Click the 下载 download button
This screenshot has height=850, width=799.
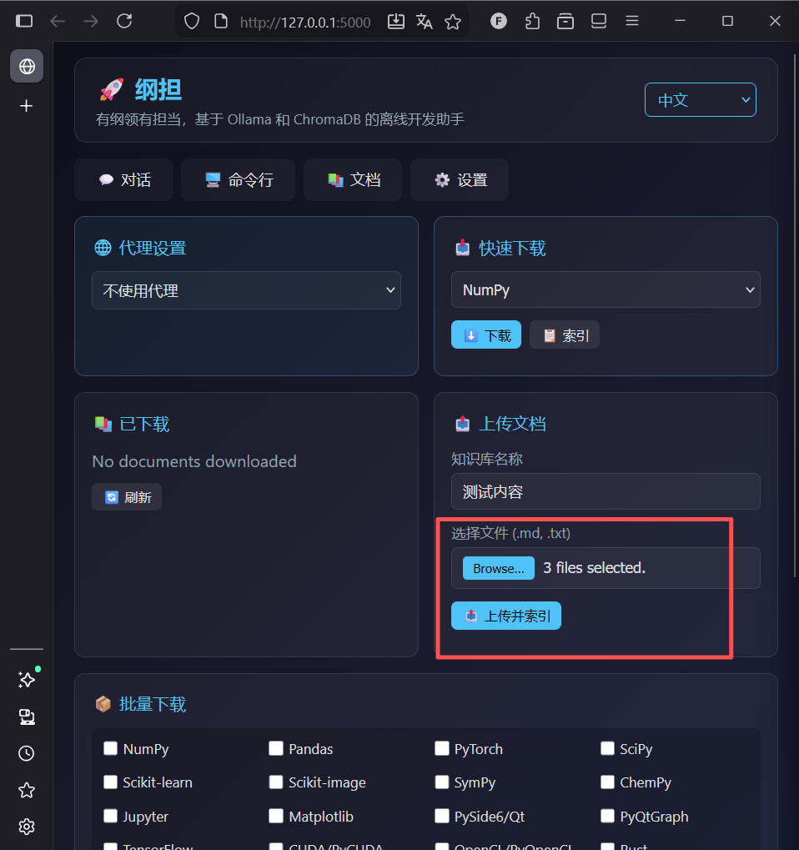pyautogui.click(x=486, y=335)
